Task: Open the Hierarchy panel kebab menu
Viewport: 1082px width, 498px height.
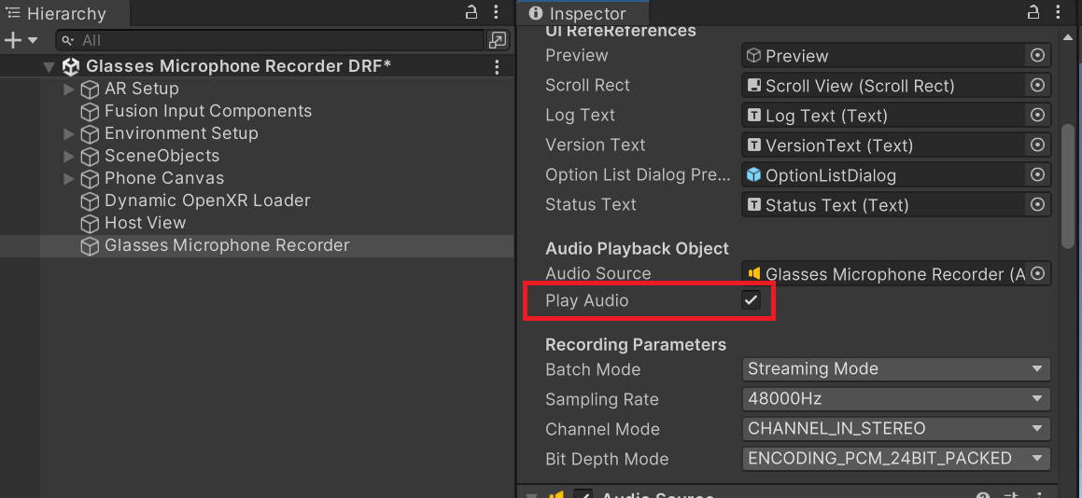Action: [x=497, y=13]
